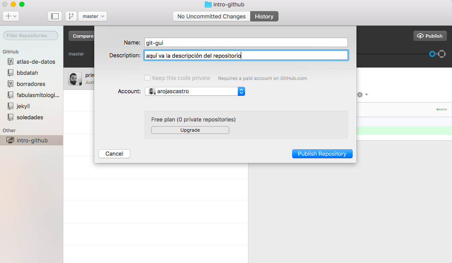Click the folder icon in title
This screenshot has height=263, width=452.
(208, 5)
